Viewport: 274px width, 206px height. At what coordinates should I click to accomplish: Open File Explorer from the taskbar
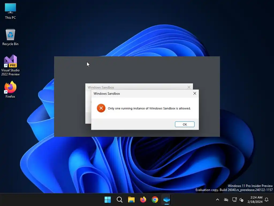pos(131,200)
